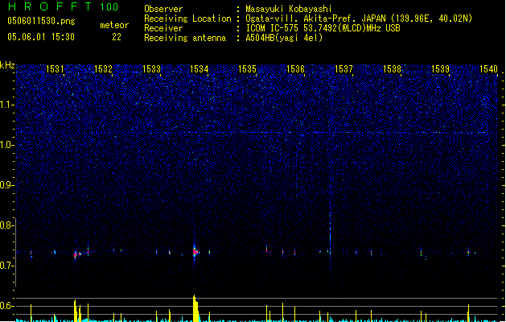Click the Receiving Location label

pos(187,19)
